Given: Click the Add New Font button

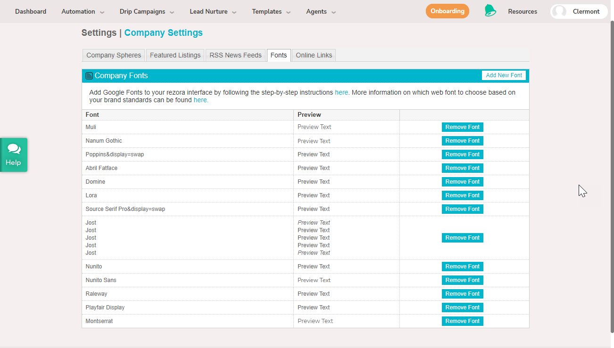Looking at the screenshot, I should (x=504, y=75).
